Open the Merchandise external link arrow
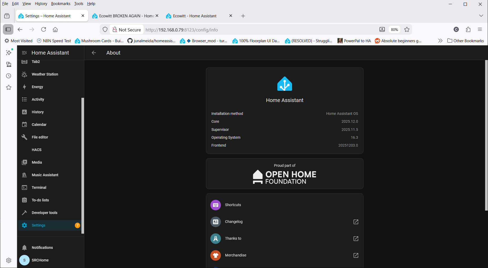This screenshot has width=488, height=268. [356, 255]
